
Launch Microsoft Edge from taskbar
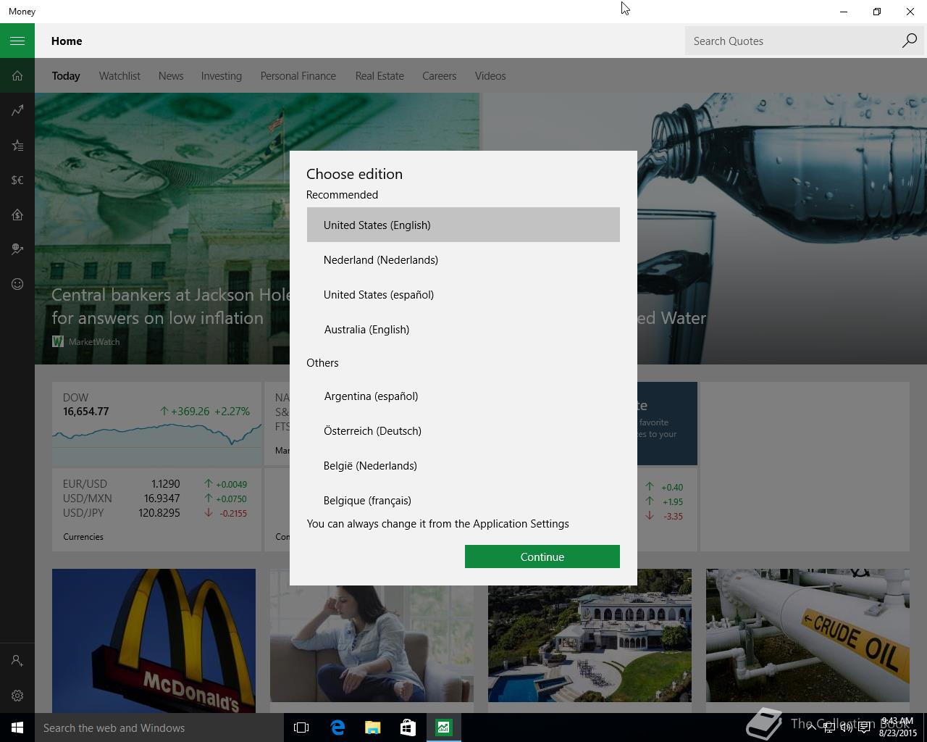click(337, 728)
